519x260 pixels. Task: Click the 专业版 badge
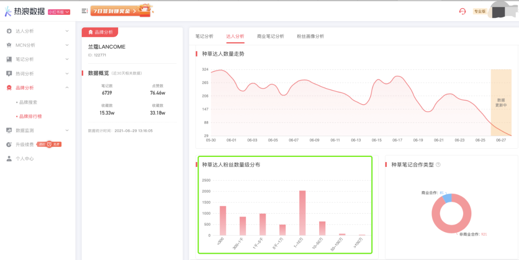click(x=479, y=11)
